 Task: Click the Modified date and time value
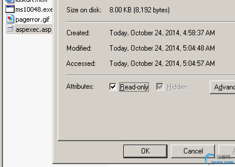tap(162, 48)
